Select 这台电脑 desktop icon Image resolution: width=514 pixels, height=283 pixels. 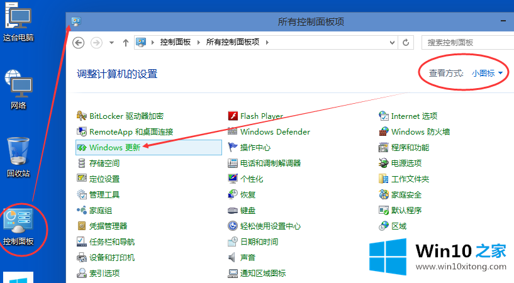point(18,22)
